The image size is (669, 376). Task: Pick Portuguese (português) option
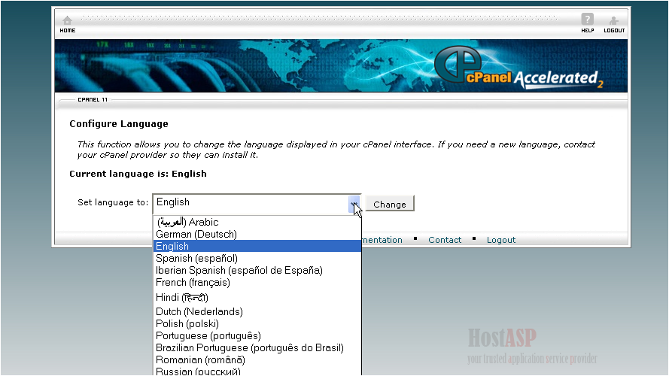coord(208,335)
